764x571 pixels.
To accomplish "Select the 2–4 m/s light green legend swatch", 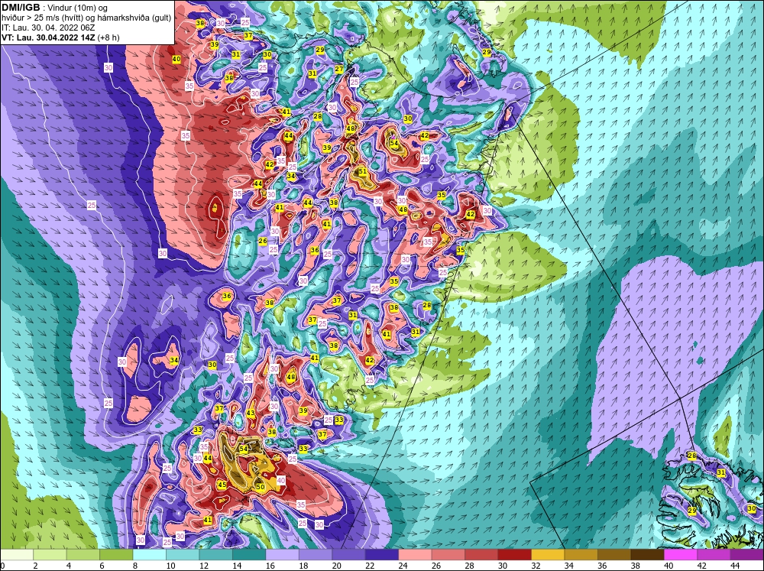I will [x=50, y=555].
